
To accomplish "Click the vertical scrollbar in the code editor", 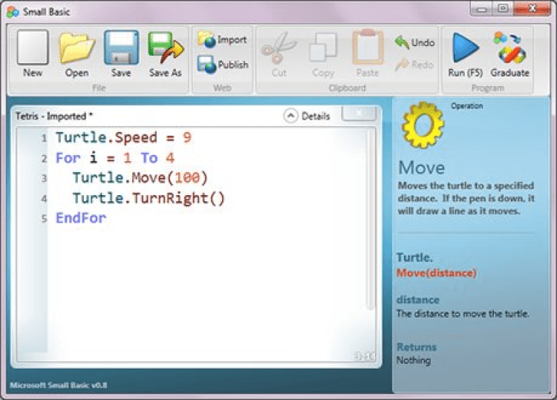I will (371, 220).
